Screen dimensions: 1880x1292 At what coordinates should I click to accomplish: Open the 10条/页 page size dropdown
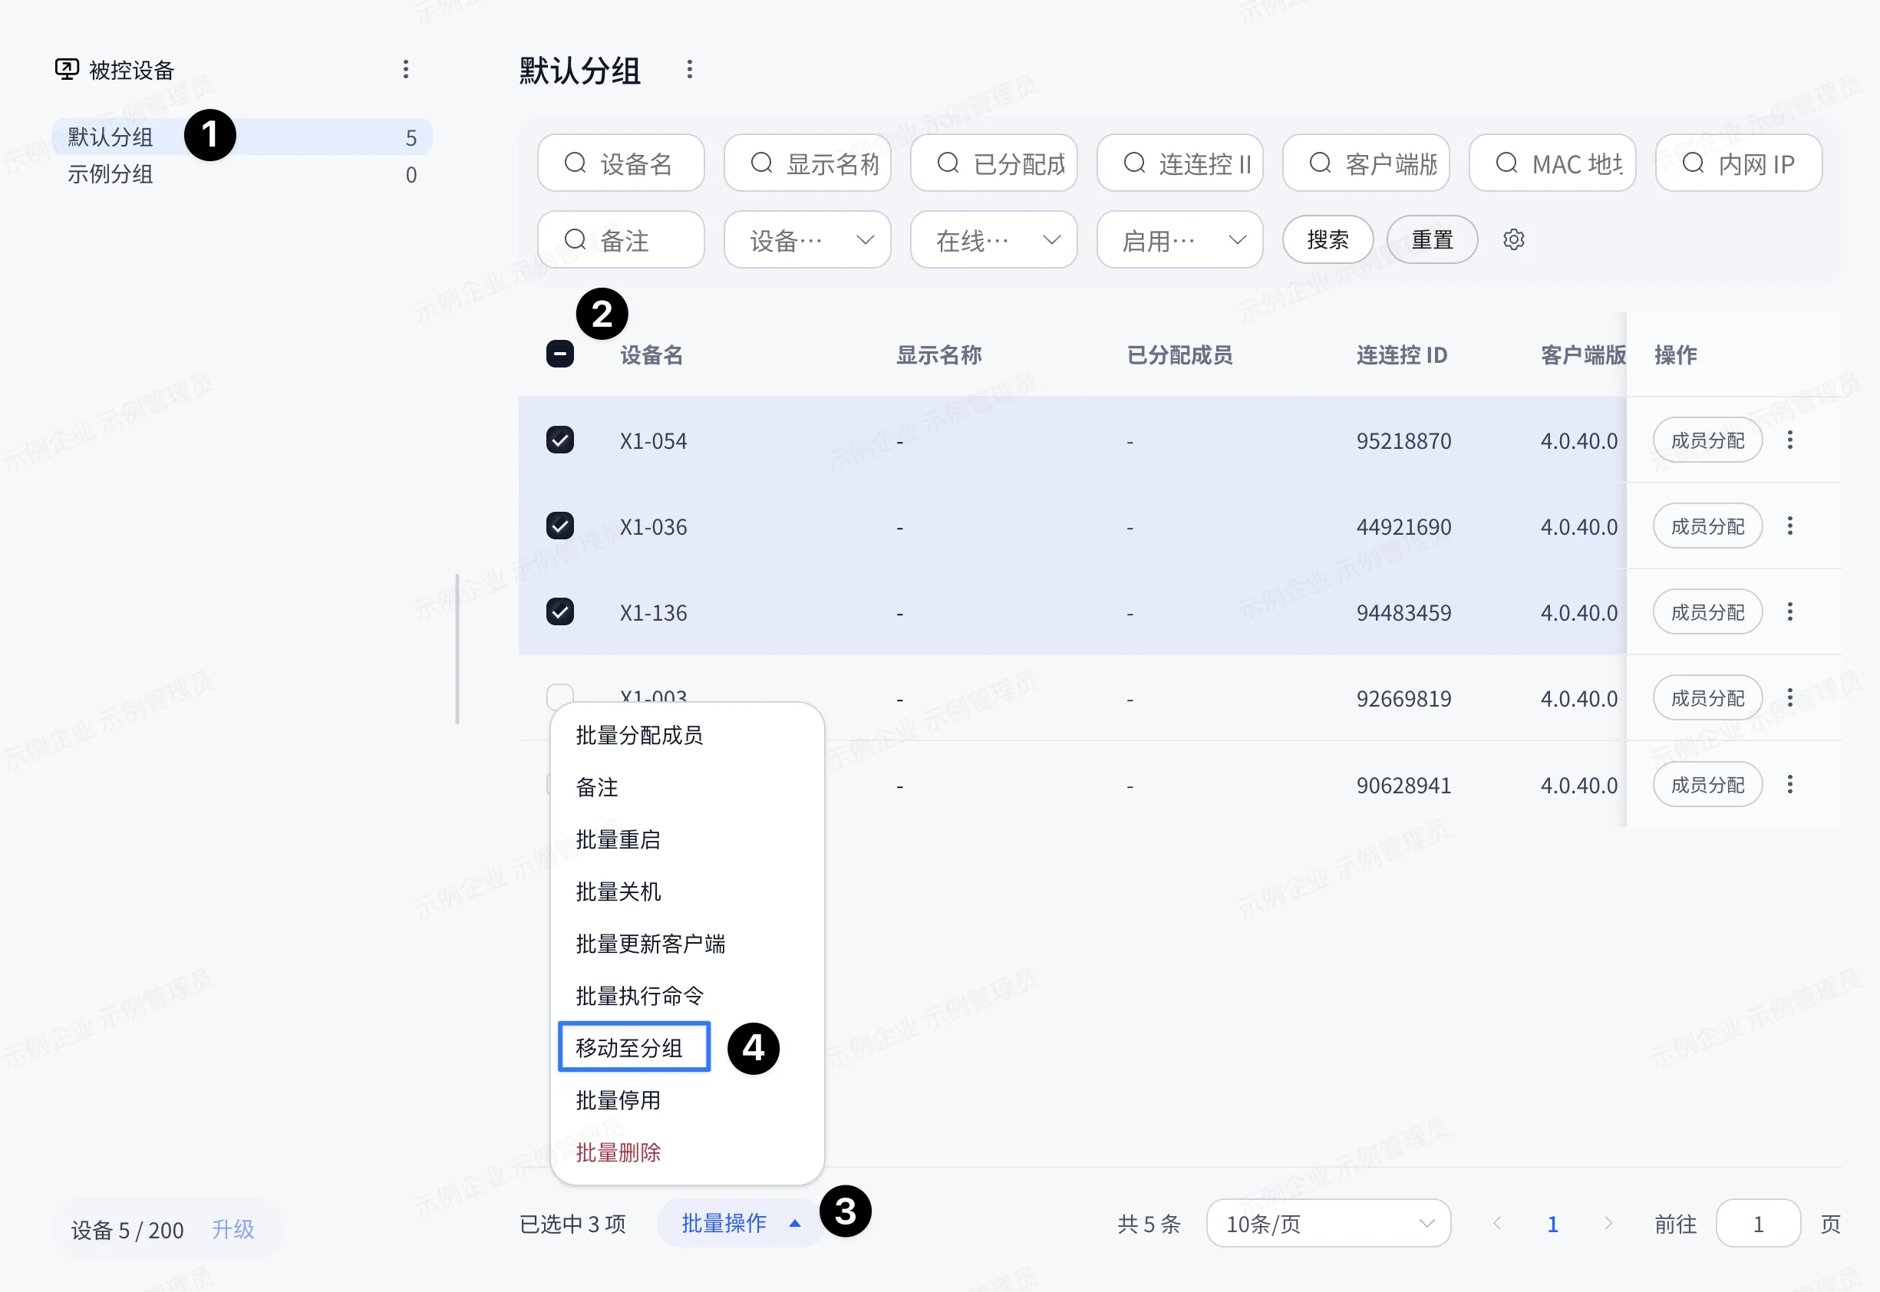(1328, 1223)
